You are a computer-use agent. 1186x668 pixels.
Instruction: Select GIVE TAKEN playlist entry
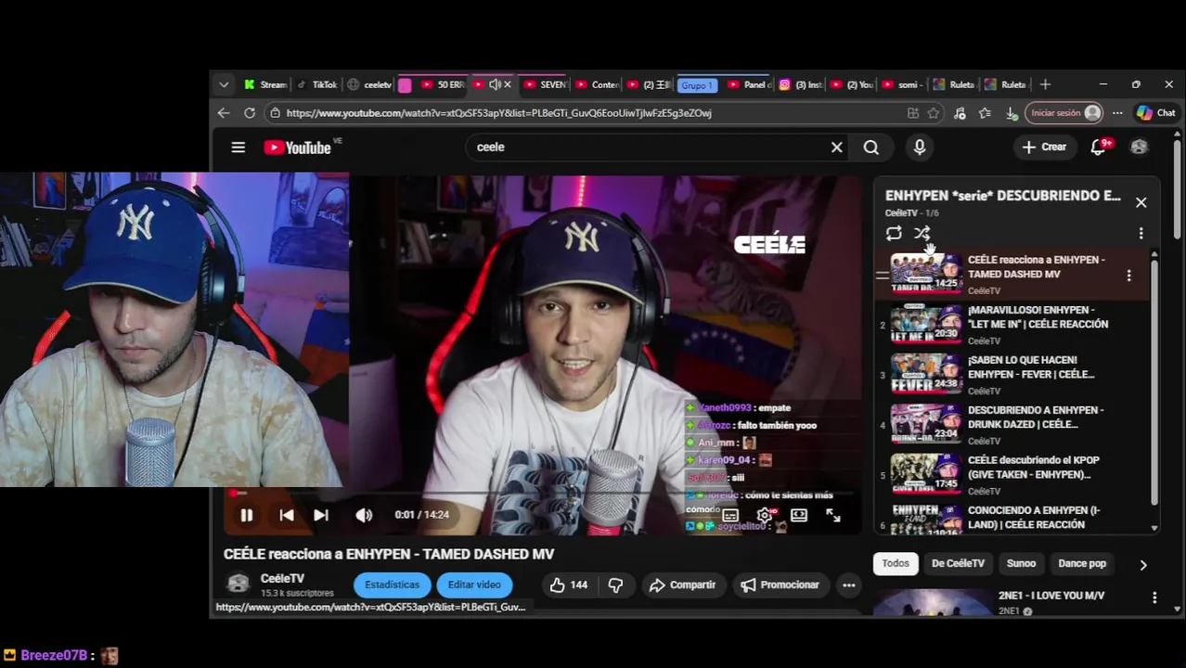pyautogui.click(x=1012, y=474)
